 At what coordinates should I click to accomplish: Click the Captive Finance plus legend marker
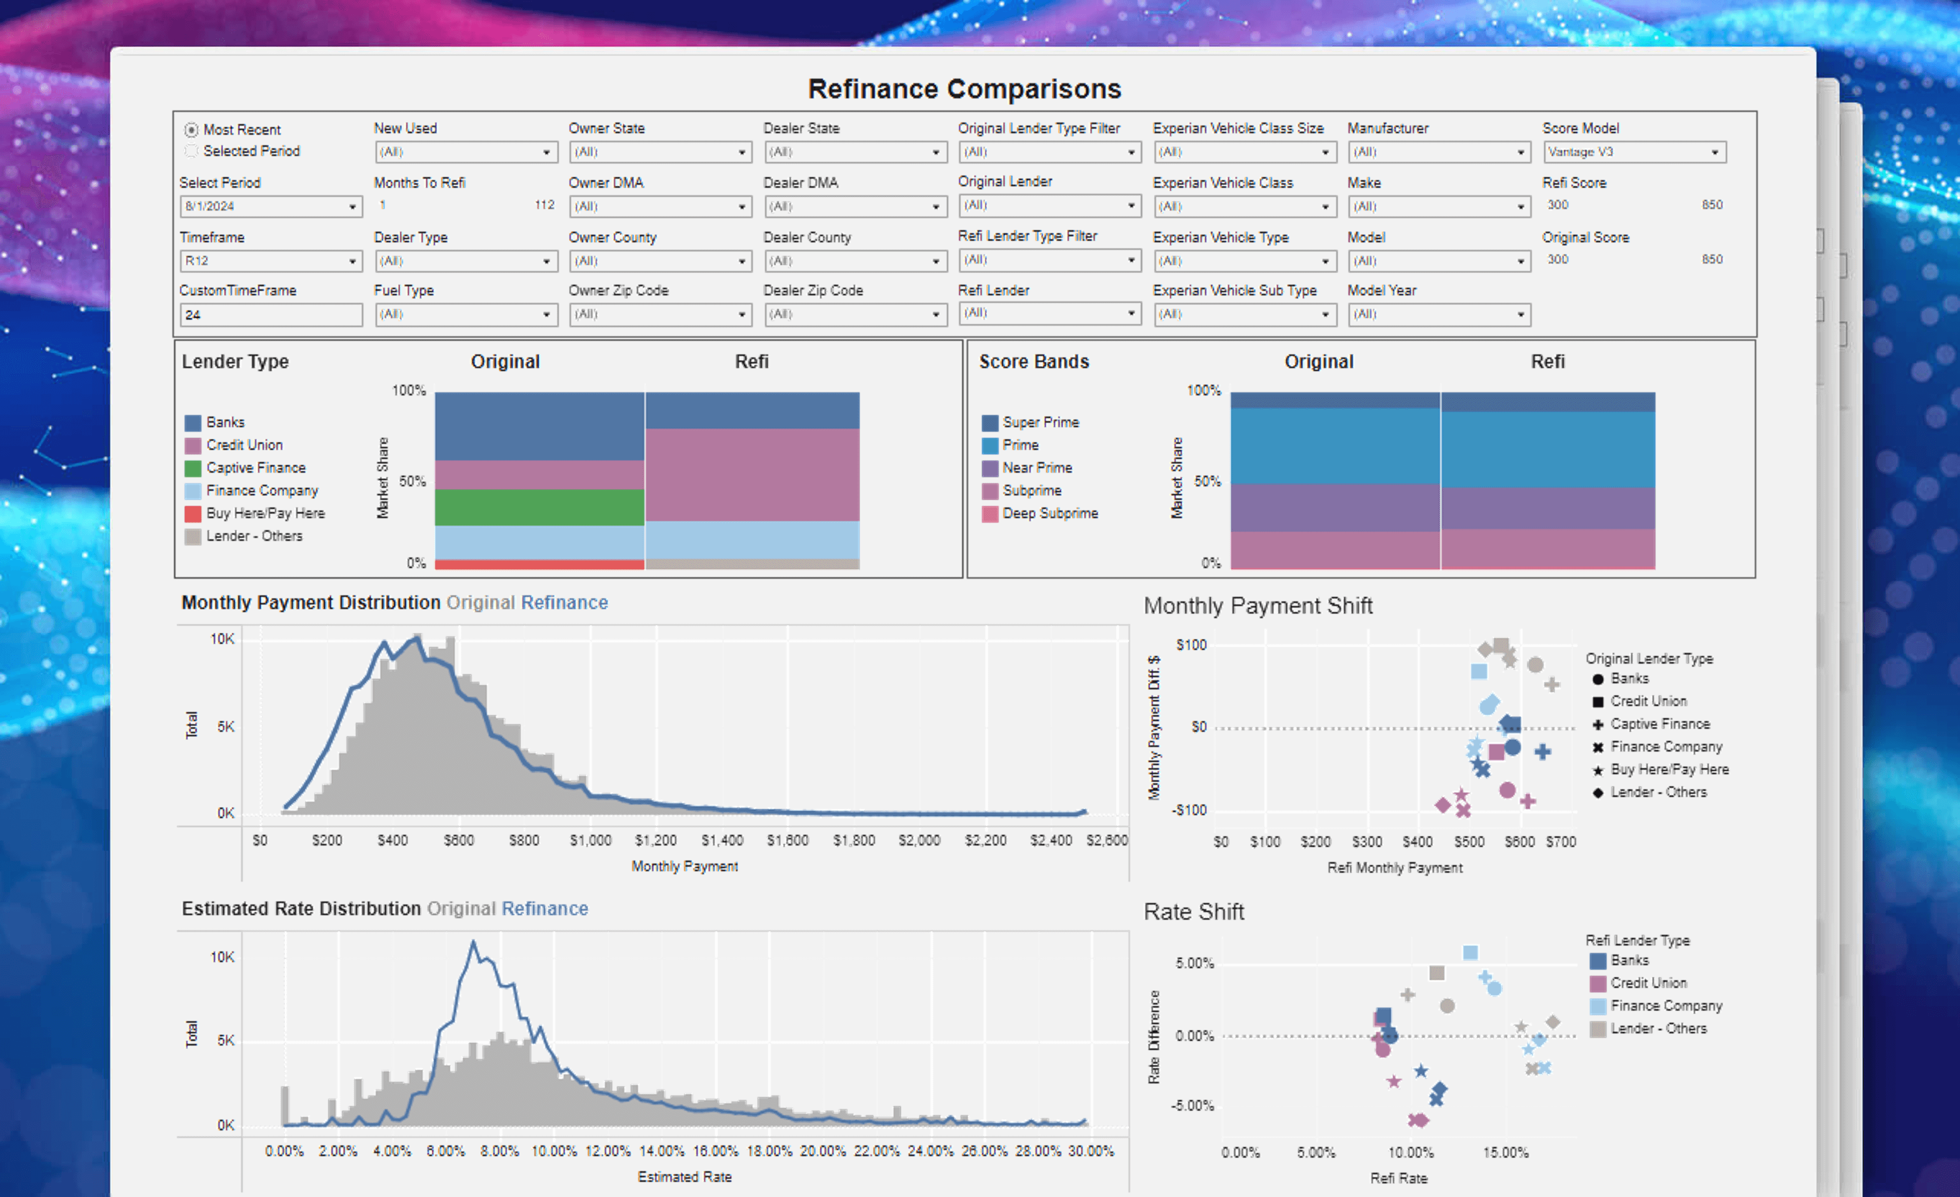point(1597,724)
